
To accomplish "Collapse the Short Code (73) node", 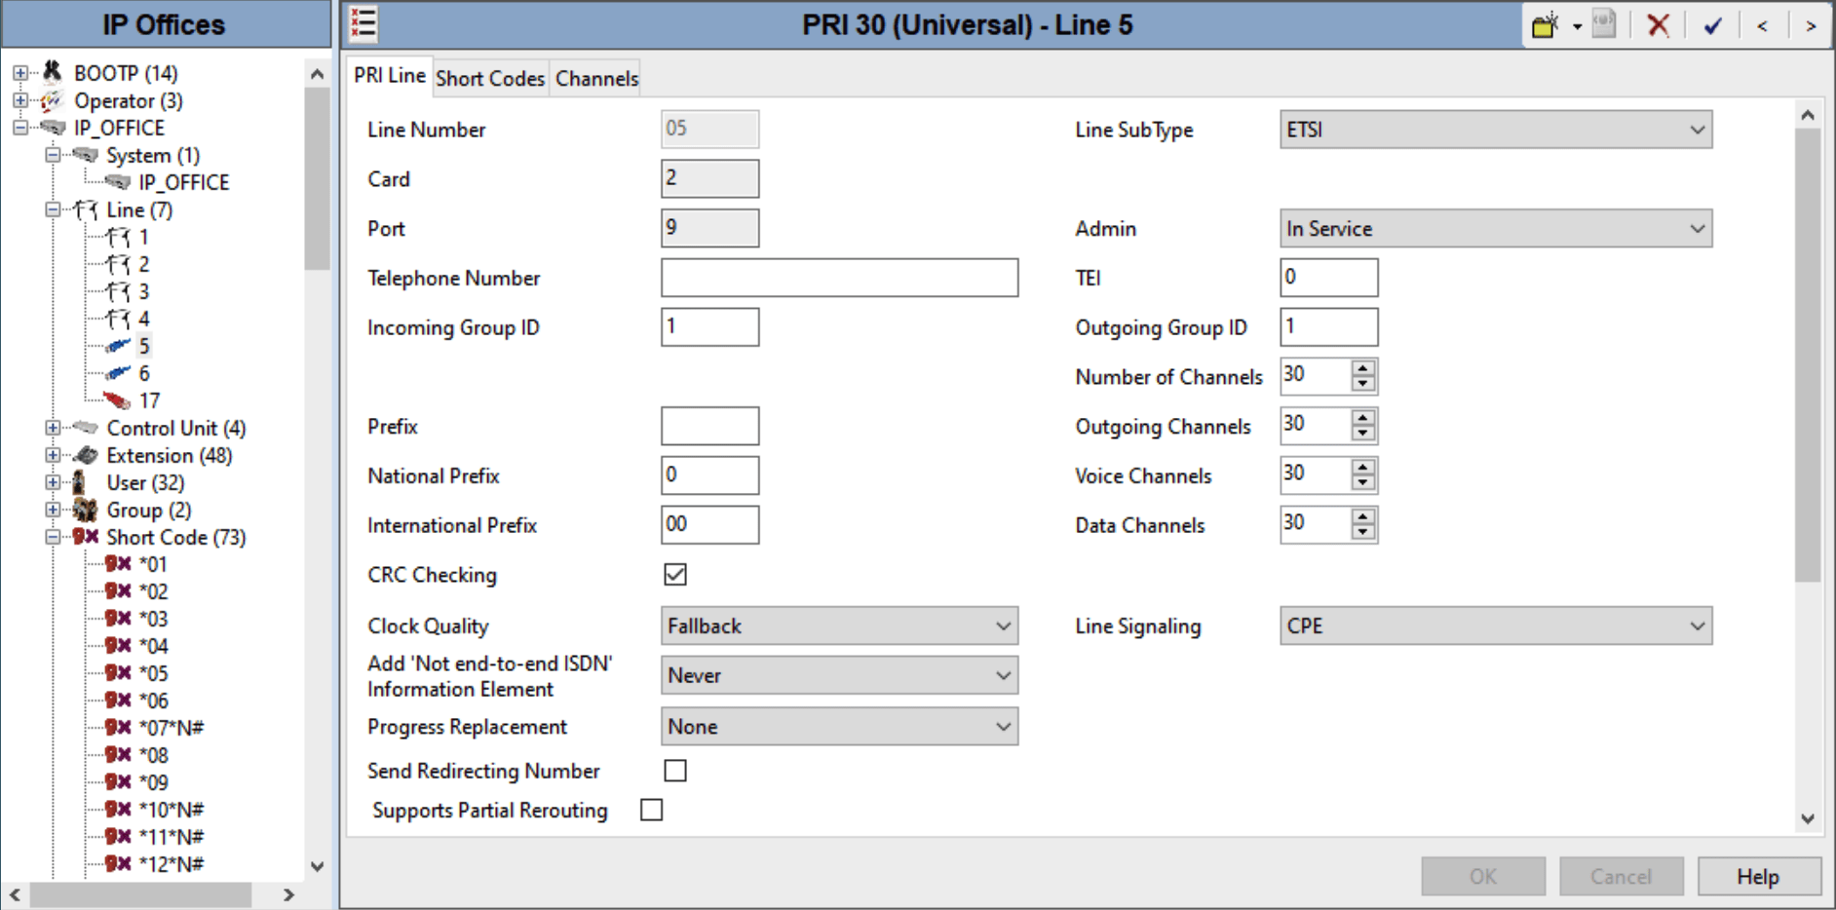I will point(53,537).
